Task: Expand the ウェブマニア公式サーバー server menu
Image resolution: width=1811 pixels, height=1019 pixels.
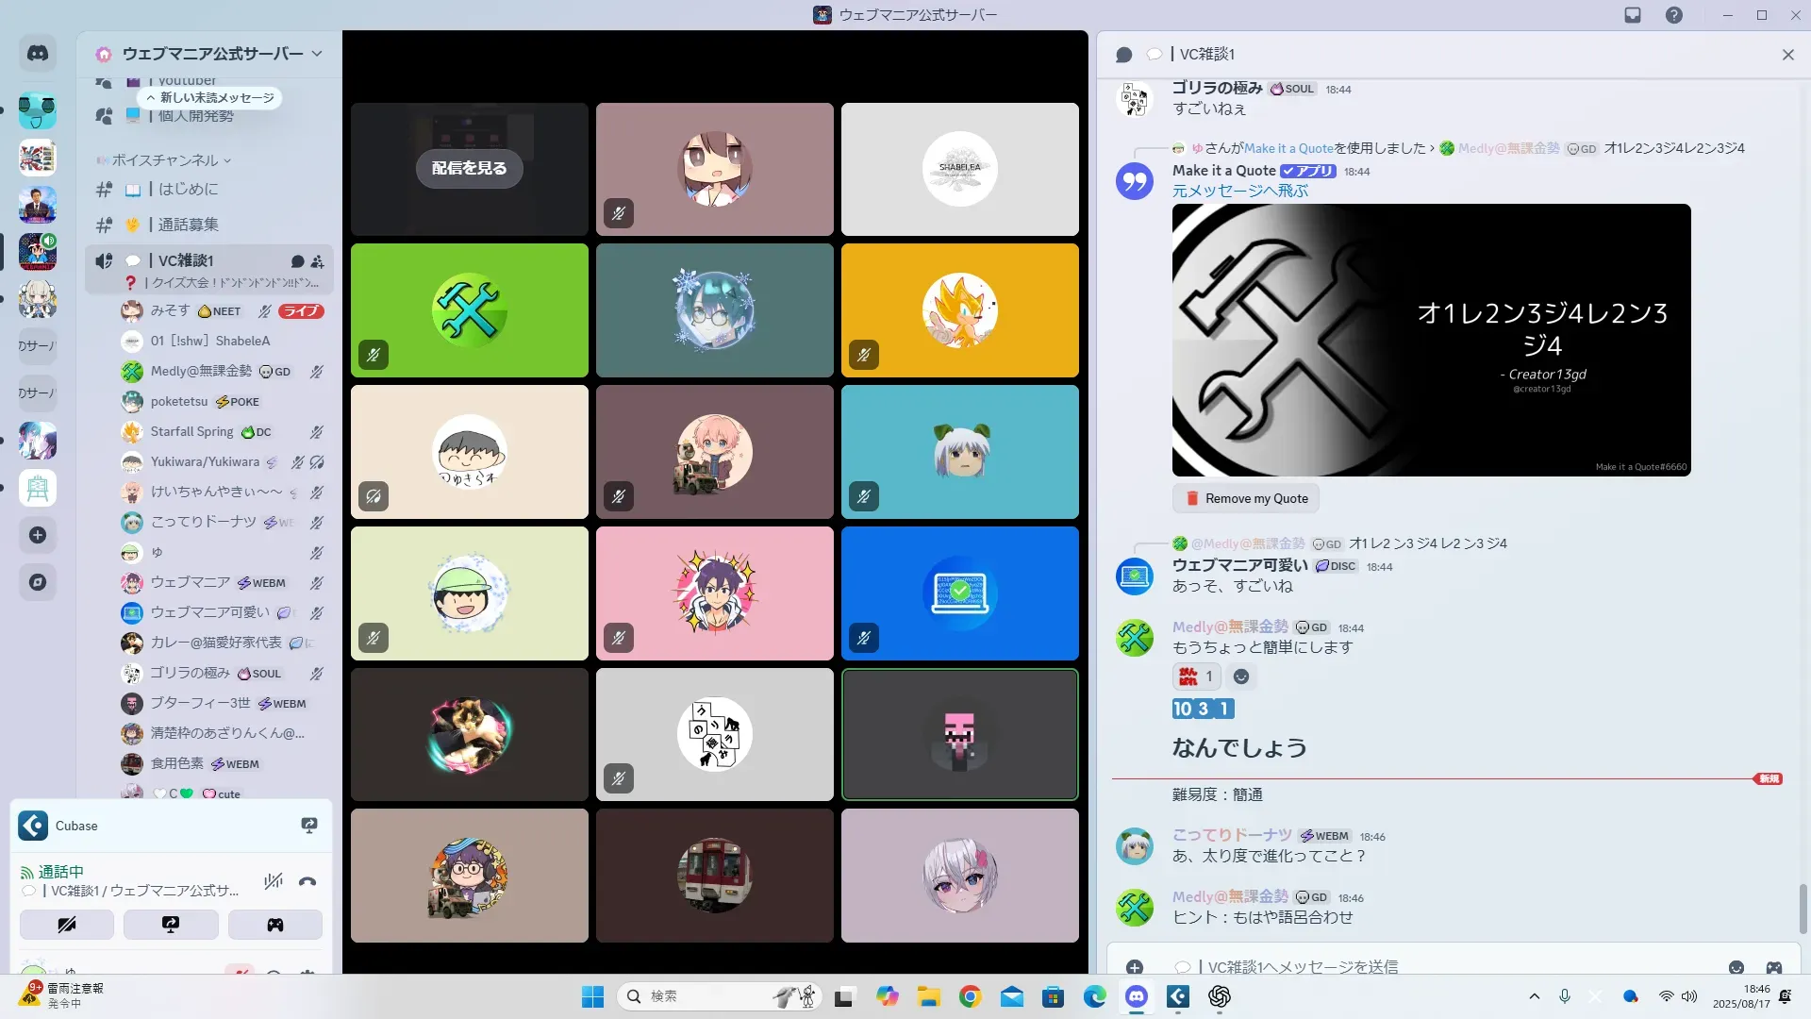Action: point(212,54)
